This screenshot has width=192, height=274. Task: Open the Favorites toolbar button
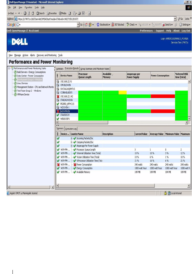(52, 13)
